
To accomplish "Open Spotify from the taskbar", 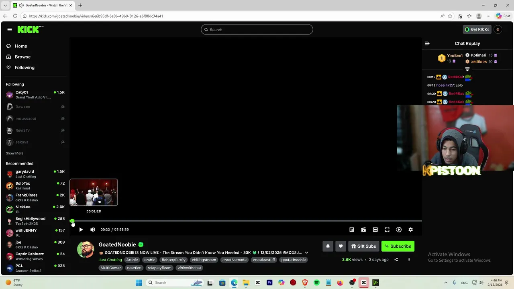I will pyautogui.click(x=316, y=283).
